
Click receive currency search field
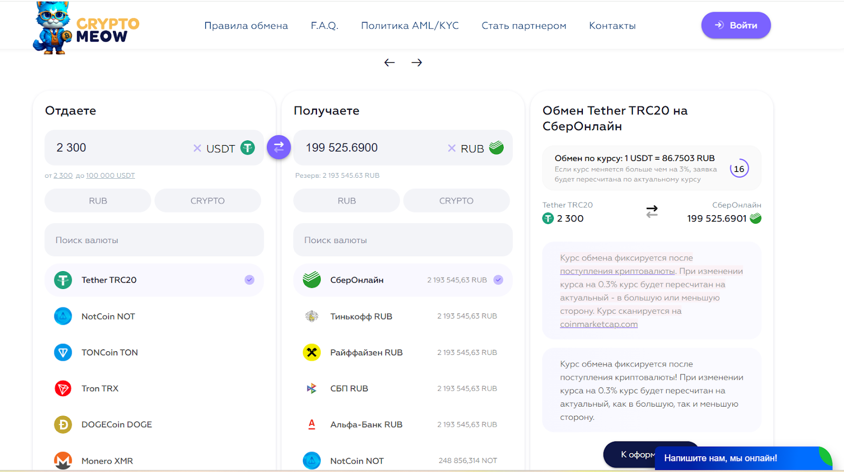point(403,240)
